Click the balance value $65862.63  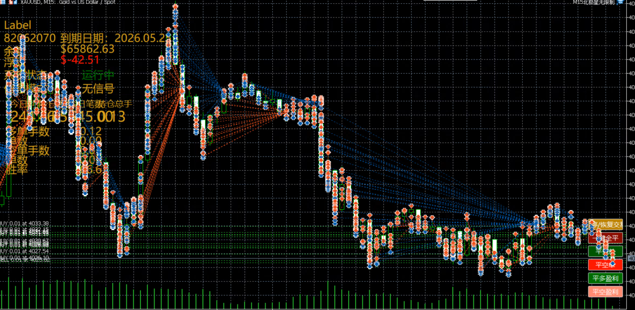[87, 49]
